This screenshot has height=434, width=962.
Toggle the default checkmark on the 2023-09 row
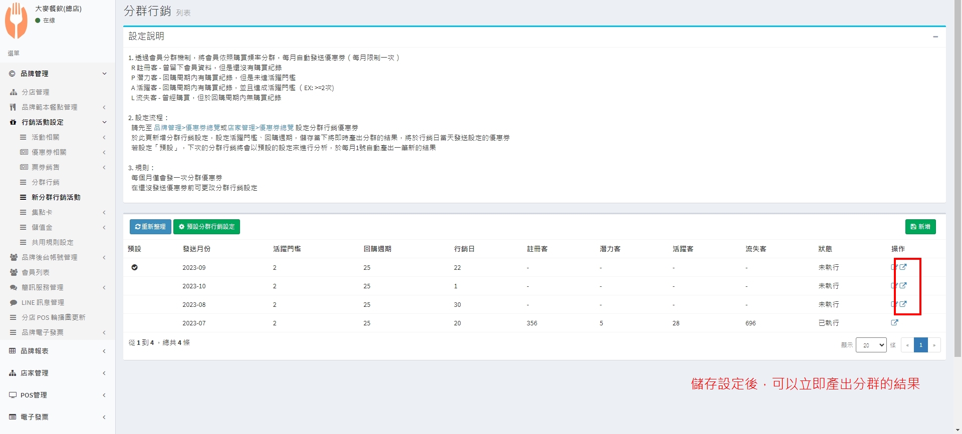point(134,267)
